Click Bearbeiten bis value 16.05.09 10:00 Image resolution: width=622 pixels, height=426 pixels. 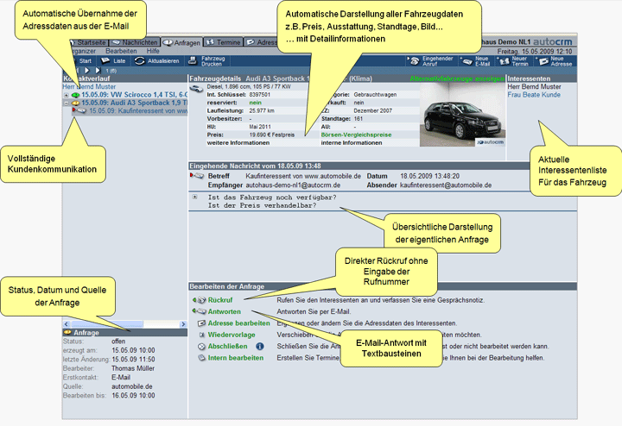pos(133,396)
